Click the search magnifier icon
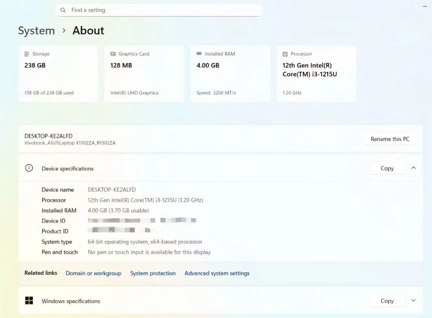 click(x=63, y=10)
